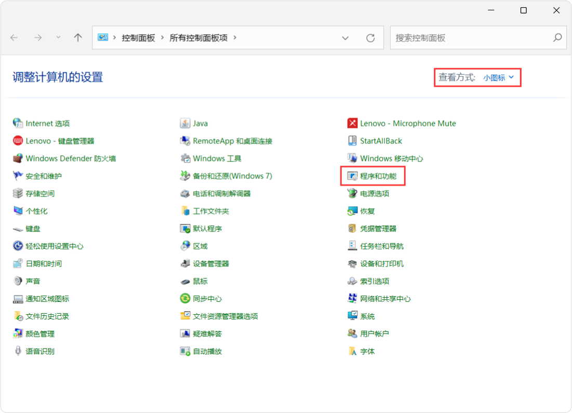Viewport: 572px width, 413px height.
Task: Click the 工作文件夹 icon
Action: pos(185,211)
